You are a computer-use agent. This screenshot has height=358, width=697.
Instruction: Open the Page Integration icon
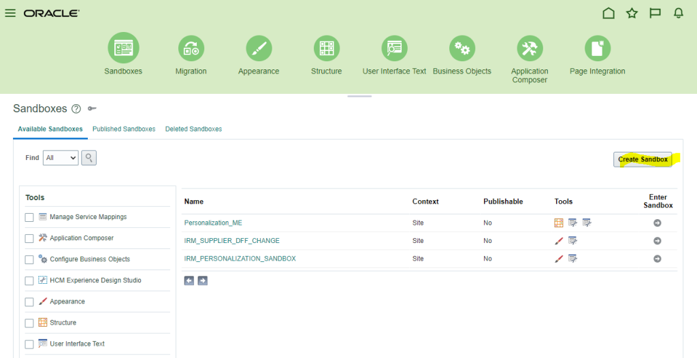(598, 48)
